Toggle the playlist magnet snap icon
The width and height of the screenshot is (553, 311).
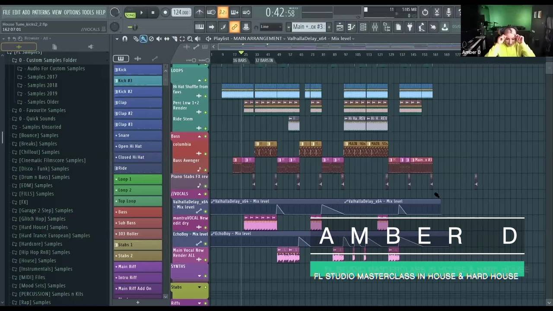point(125,39)
